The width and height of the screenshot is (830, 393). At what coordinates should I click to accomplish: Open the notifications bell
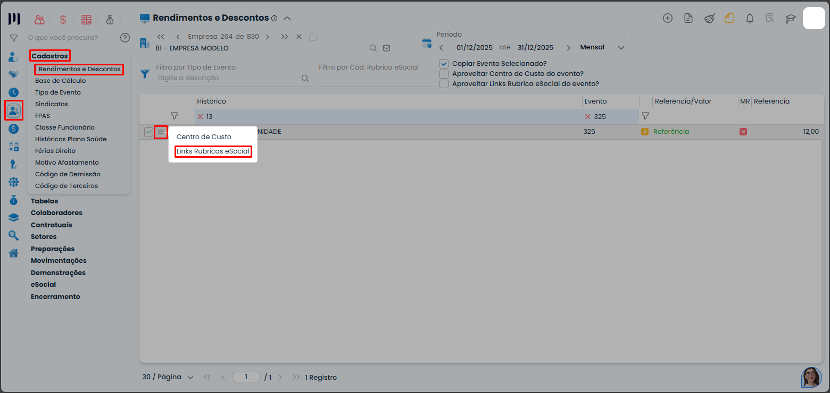(x=750, y=18)
